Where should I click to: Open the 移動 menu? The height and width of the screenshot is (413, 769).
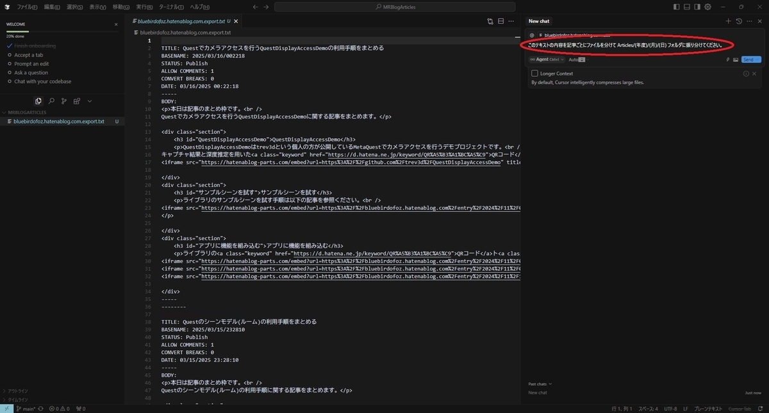(120, 7)
